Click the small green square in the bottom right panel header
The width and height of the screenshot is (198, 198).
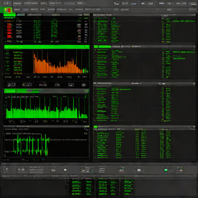(x=96, y=127)
